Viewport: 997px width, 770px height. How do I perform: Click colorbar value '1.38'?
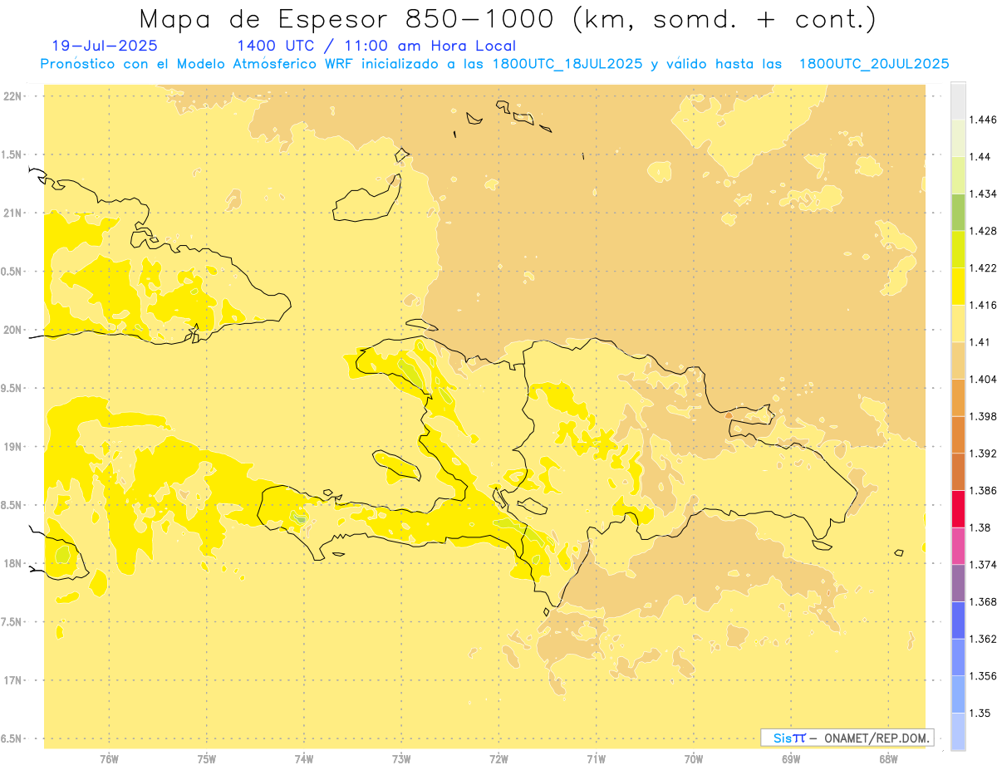point(980,527)
